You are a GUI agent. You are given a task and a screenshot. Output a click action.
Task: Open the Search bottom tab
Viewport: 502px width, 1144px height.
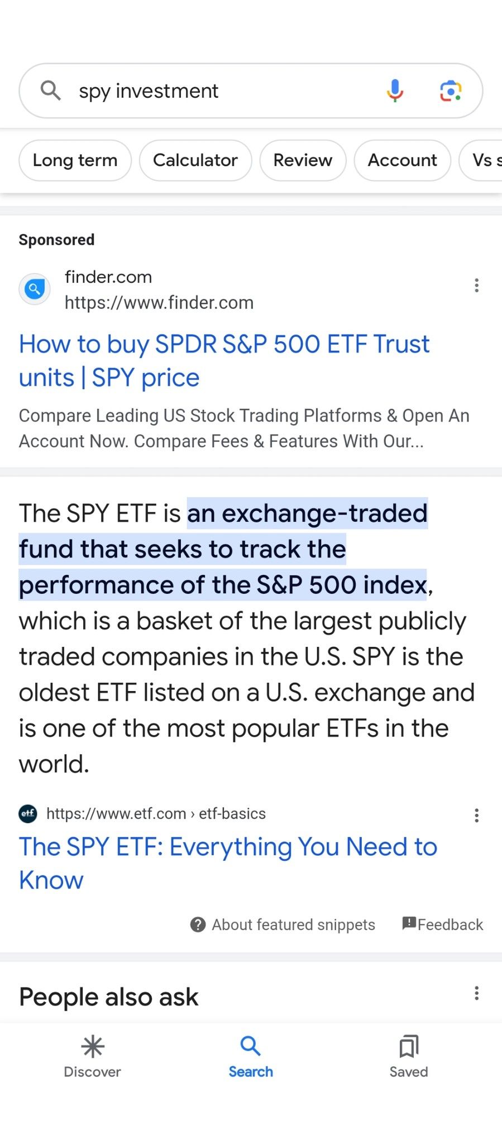pyautogui.click(x=251, y=1056)
